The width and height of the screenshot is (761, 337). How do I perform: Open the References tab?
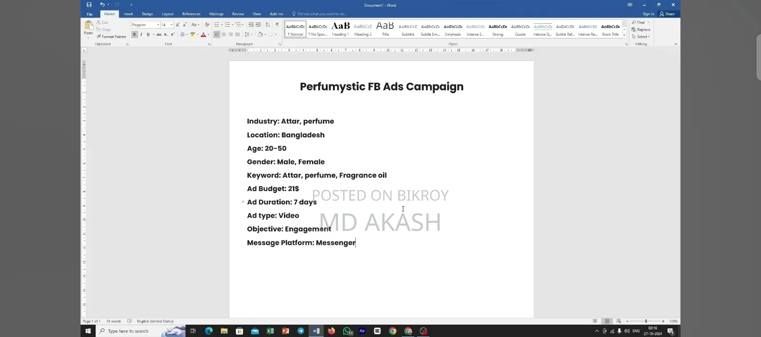pyautogui.click(x=191, y=14)
